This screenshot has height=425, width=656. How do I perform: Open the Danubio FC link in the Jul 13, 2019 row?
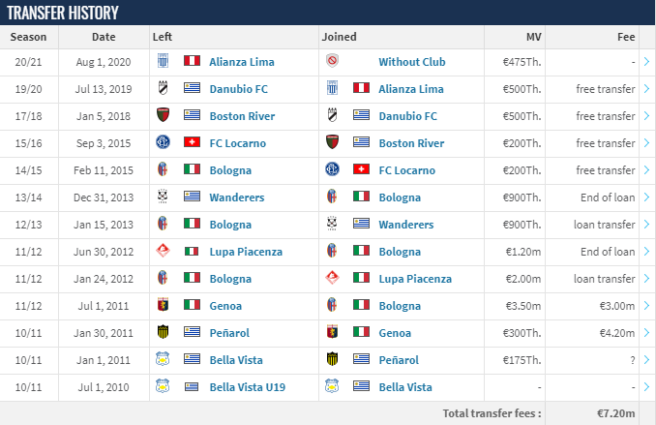coord(238,89)
